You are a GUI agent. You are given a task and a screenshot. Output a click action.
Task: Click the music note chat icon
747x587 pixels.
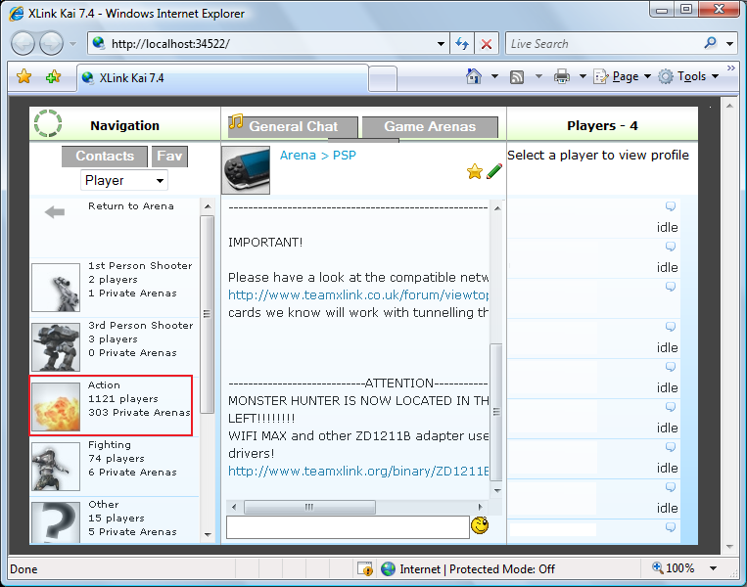point(236,122)
